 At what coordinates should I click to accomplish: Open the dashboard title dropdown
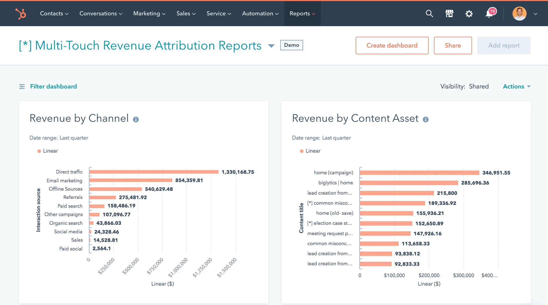[271, 46]
